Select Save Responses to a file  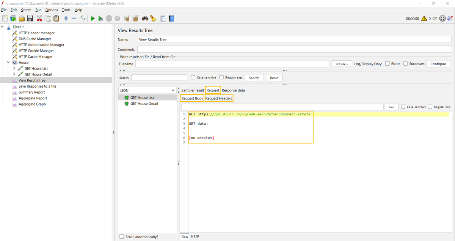click(38, 86)
